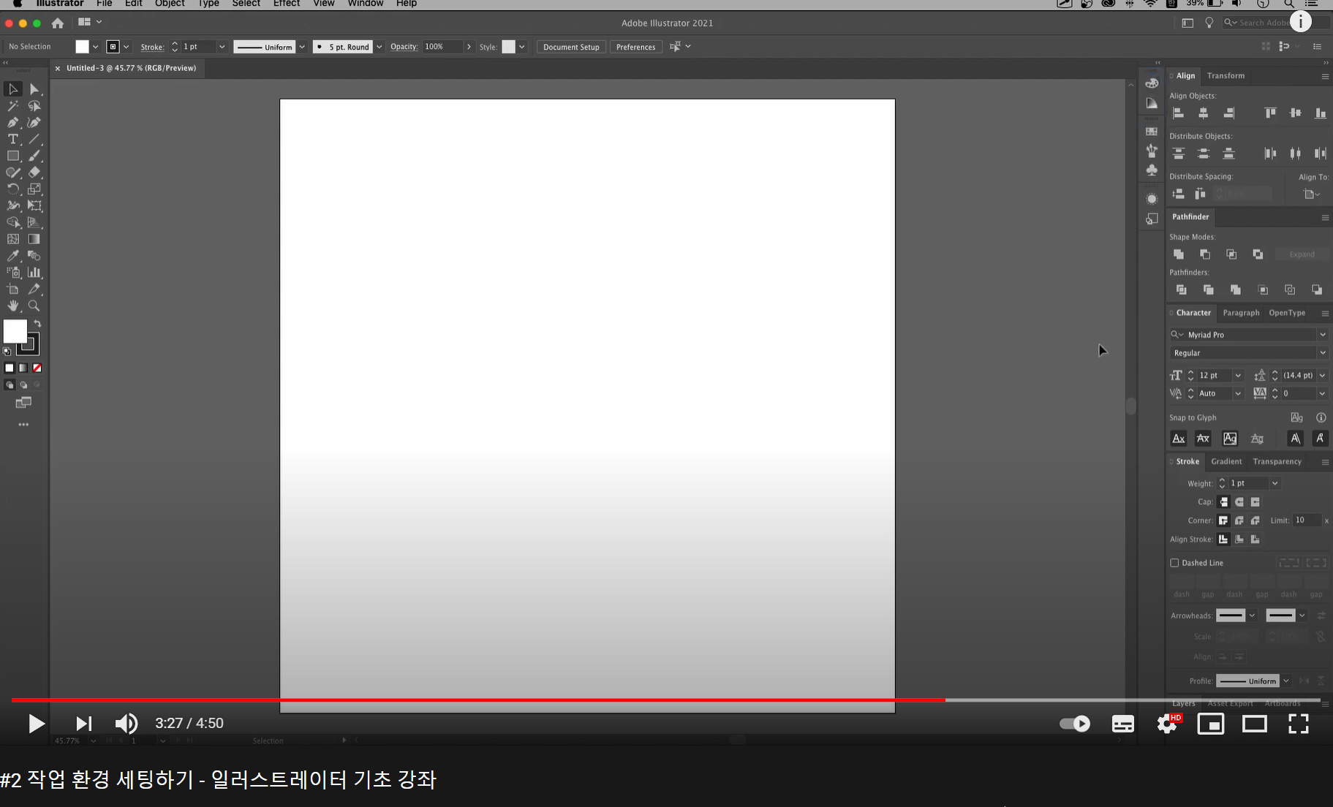This screenshot has height=807, width=1333.
Task: Open the Effect menu
Action: pyautogui.click(x=287, y=4)
